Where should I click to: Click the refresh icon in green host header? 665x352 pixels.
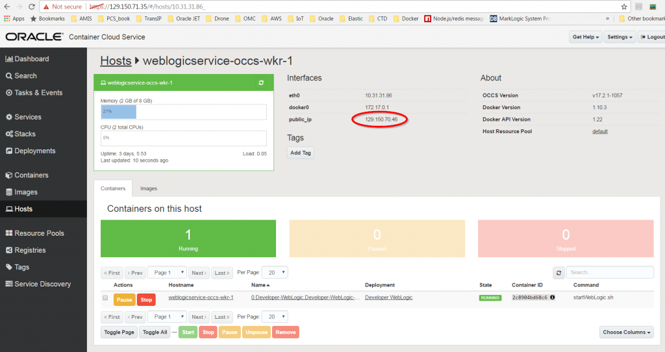261,83
